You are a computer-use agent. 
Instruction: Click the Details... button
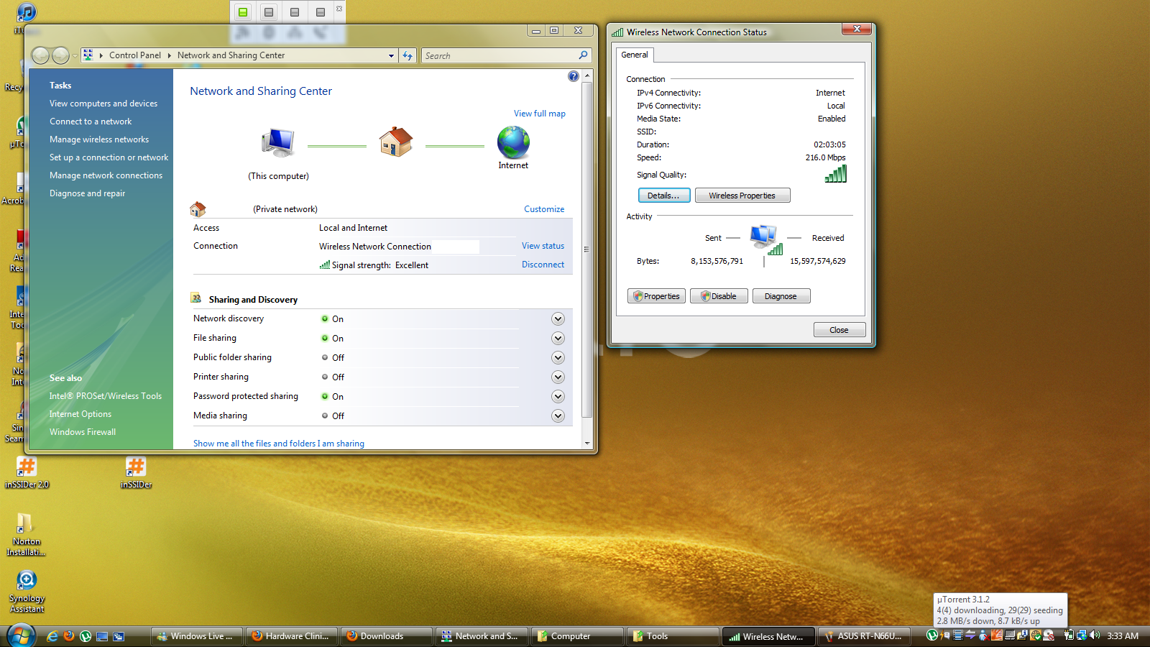pos(663,196)
